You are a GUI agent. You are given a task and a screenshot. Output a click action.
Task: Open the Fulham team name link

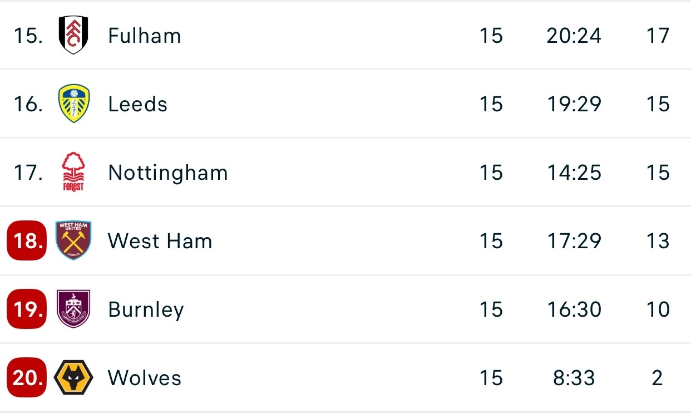click(x=145, y=36)
